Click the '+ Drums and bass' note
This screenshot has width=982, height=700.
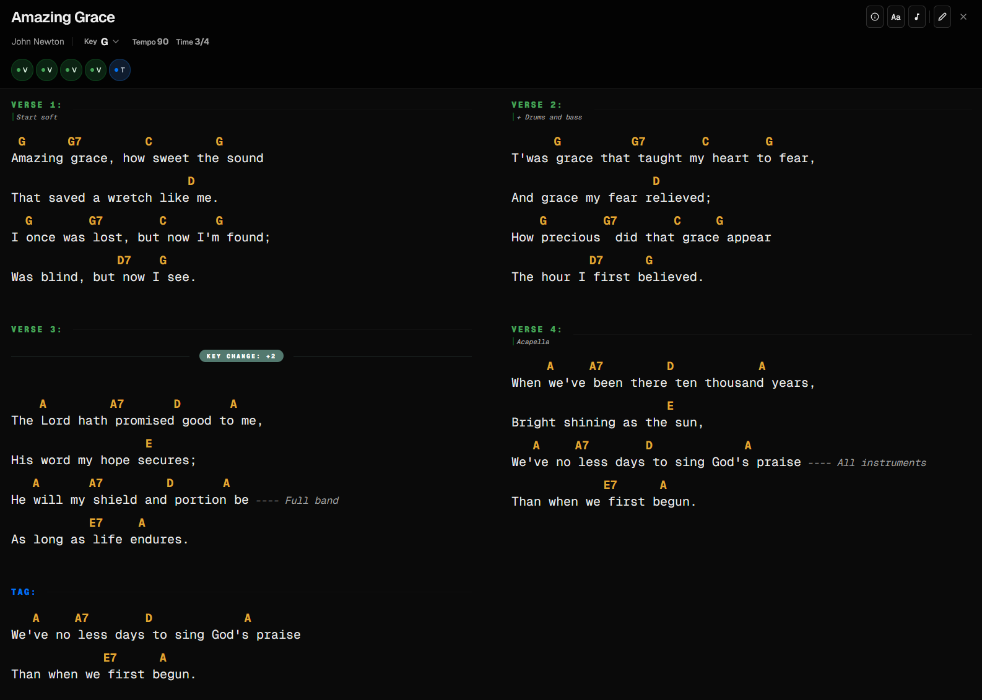pos(550,117)
